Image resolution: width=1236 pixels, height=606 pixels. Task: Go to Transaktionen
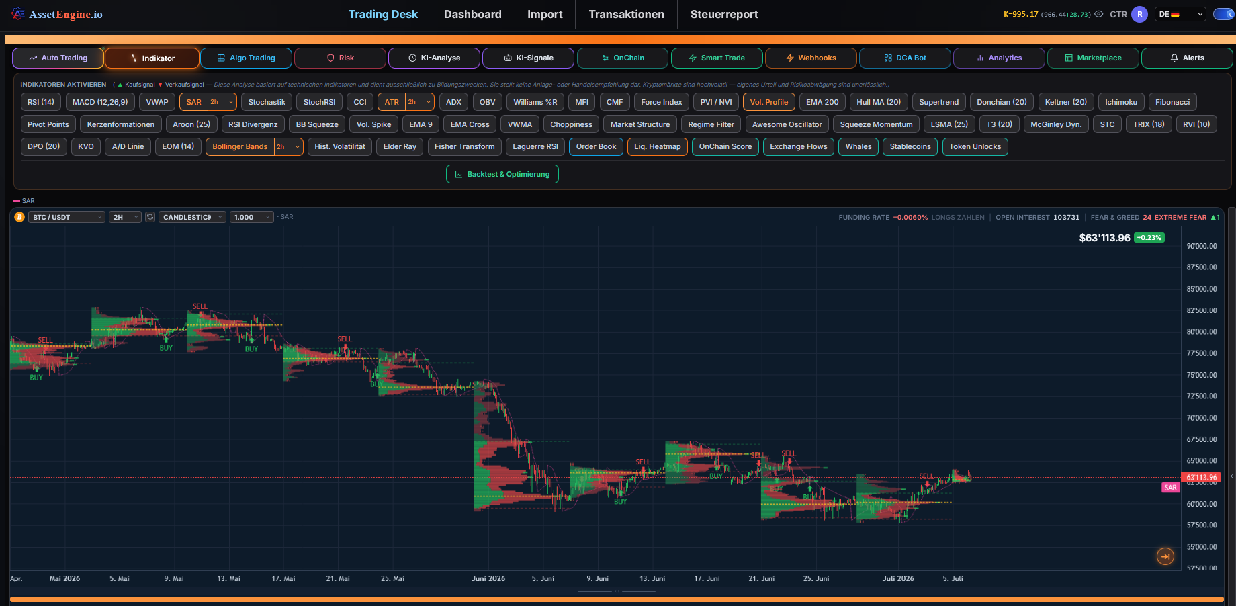tap(627, 14)
